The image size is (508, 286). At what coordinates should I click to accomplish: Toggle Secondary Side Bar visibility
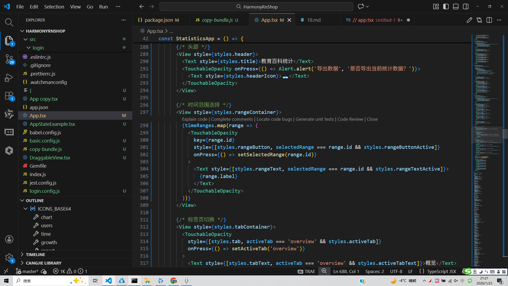click(466, 7)
